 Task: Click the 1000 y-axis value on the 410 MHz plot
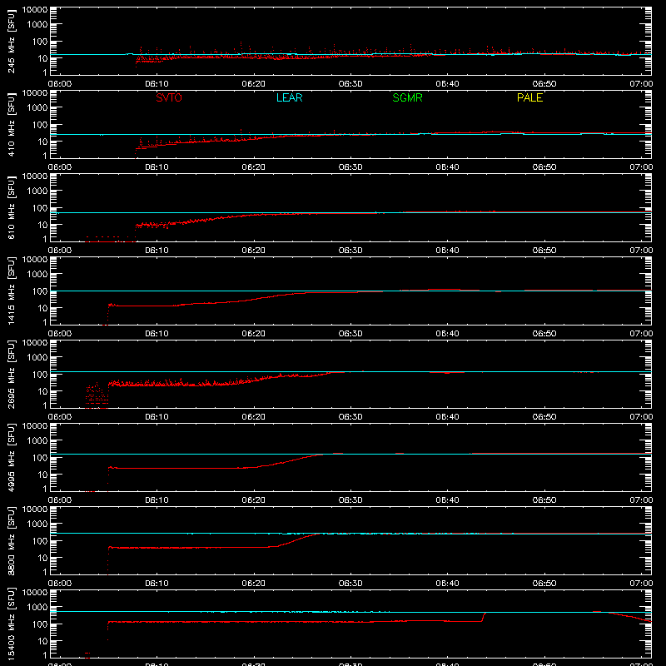(x=37, y=108)
